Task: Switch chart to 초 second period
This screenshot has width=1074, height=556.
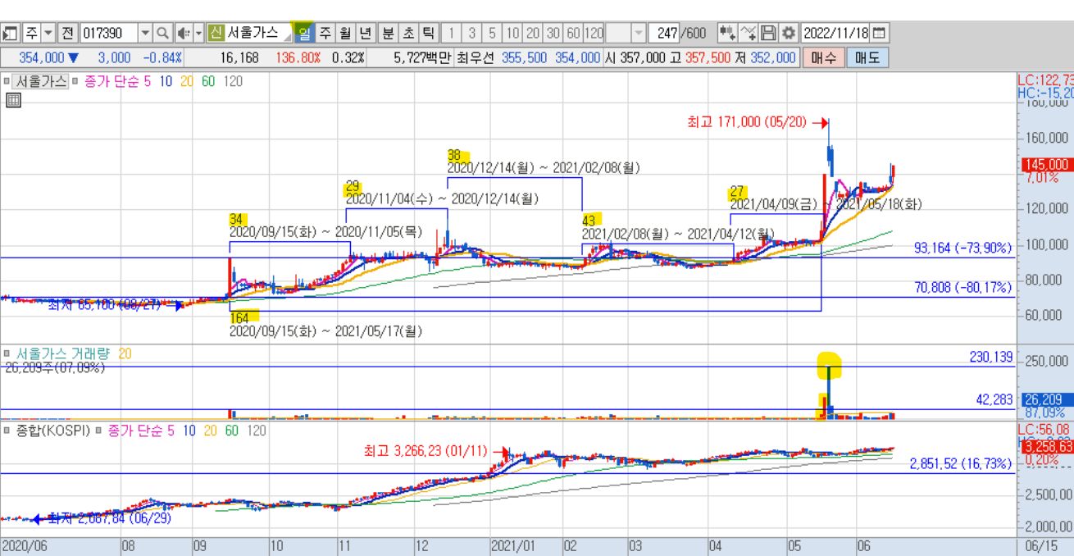Action: [x=407, y=33]
